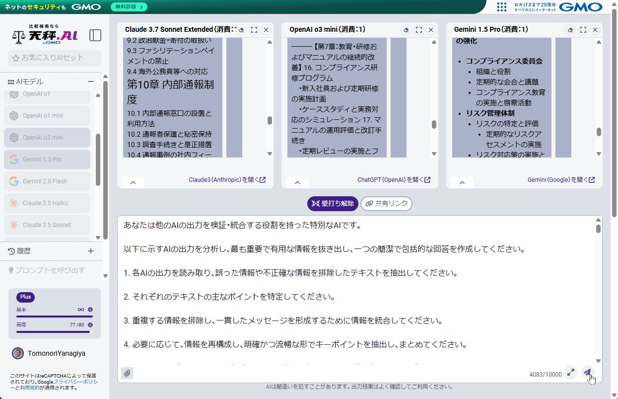The height and width of the screenshot is (399, 618).
Task: Close the Gemini 1.5 Pro panel
Action: pyautogui.click(x=595, y=30)
